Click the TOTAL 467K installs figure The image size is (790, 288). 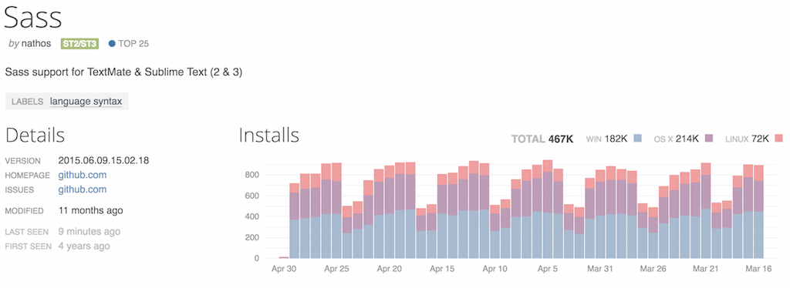pos(542,139)
